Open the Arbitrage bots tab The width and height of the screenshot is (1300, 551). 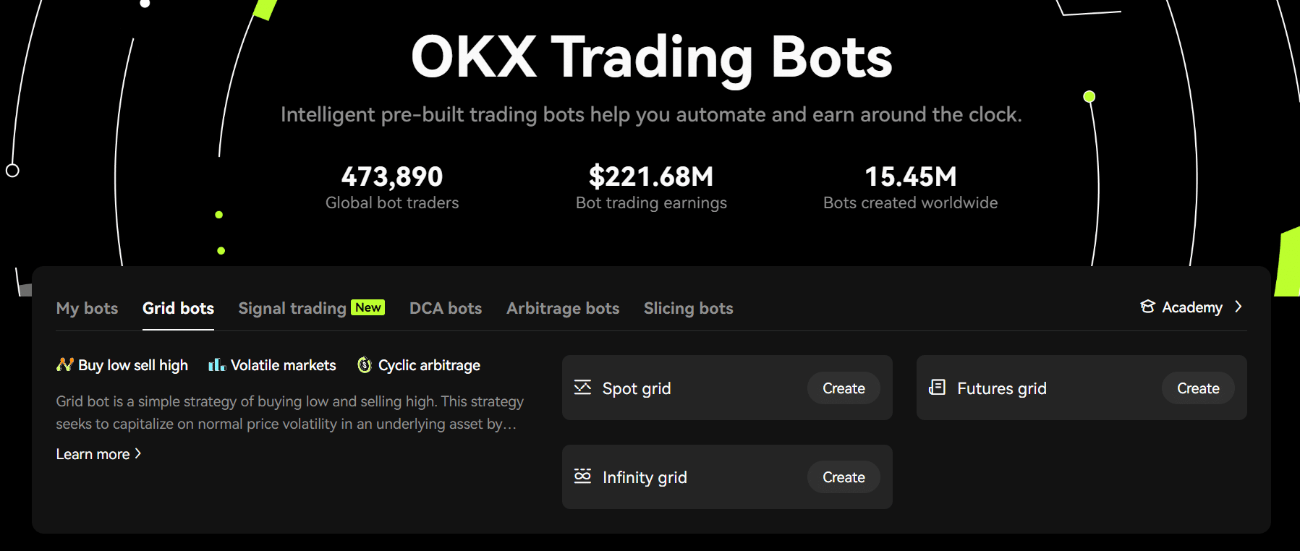pyautogui.click(x=563, y=308)
